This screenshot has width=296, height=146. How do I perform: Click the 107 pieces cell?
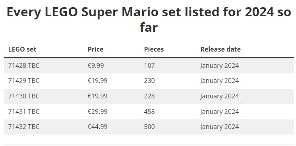point(149,65)
